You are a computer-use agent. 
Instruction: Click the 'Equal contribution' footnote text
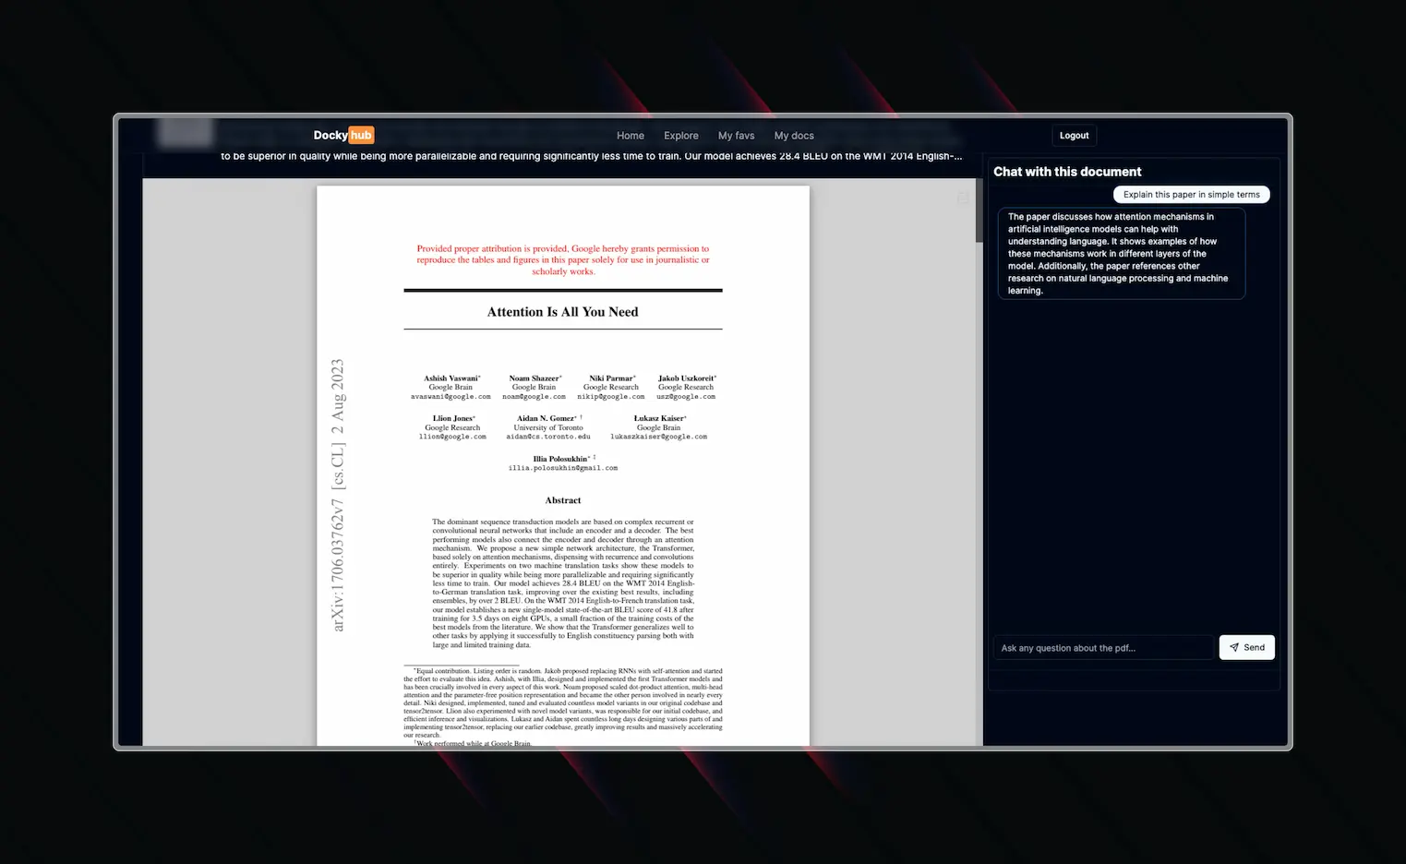coord(563,702)
